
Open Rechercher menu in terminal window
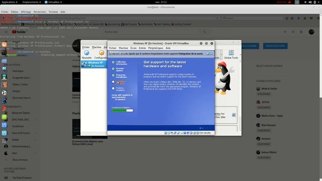(x=40, y=12)
